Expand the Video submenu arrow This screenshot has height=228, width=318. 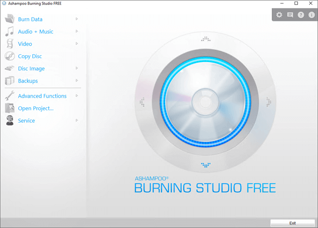[x=77, y=44]
